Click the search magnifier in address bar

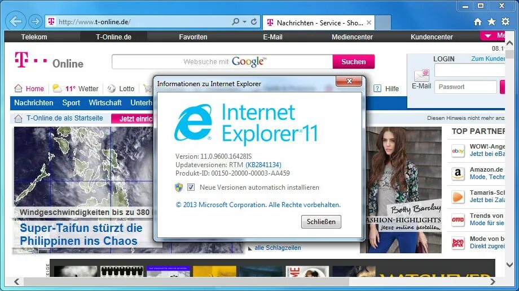(235, 22)
